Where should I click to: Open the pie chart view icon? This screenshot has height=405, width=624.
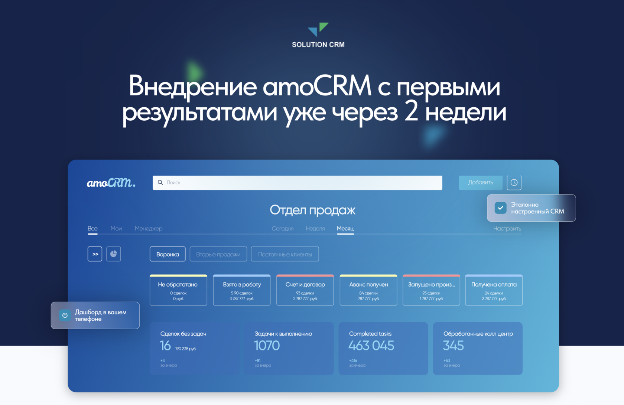[x=114, y=254]
